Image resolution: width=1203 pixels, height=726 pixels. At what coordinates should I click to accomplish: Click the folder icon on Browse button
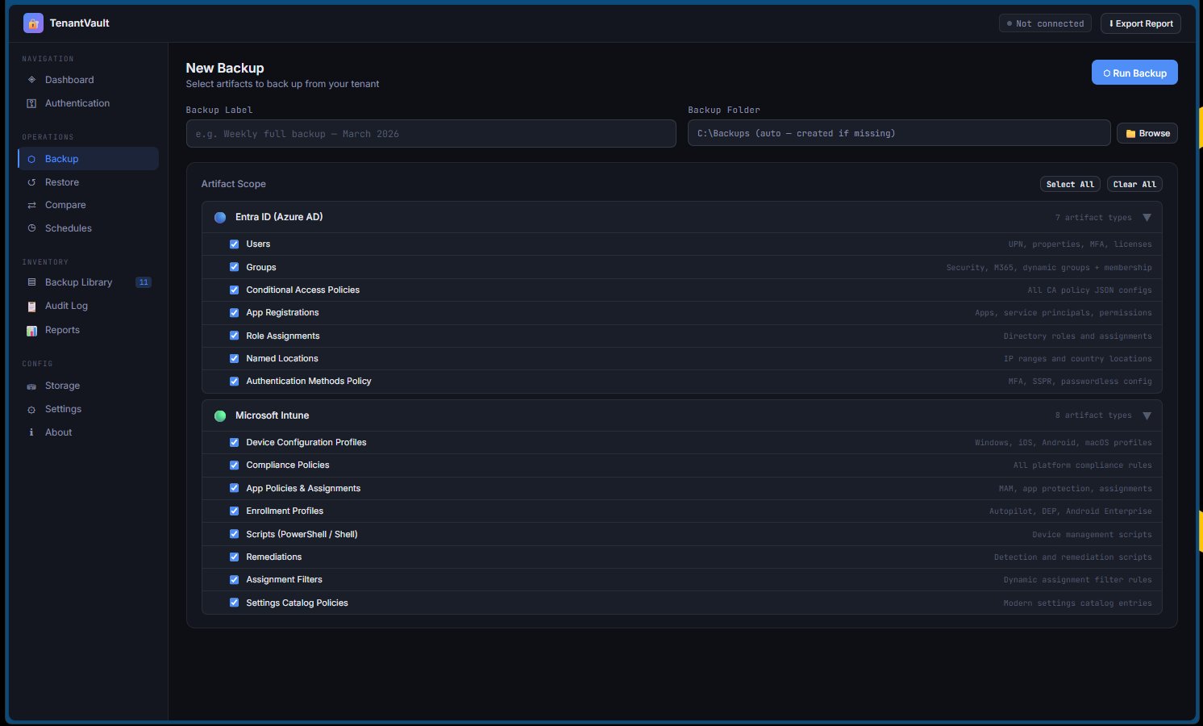(1130, 134)
